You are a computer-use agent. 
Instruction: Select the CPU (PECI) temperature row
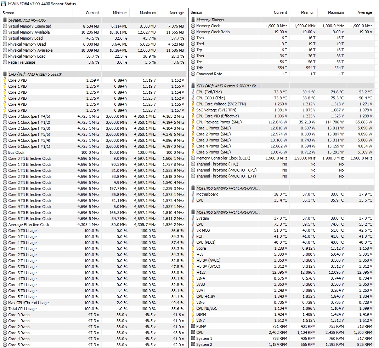[x=282, y=242]
